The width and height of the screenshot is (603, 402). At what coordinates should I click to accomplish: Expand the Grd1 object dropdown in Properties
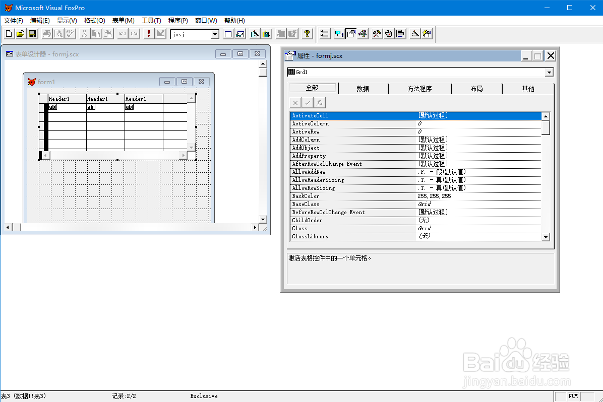point(549,72)
